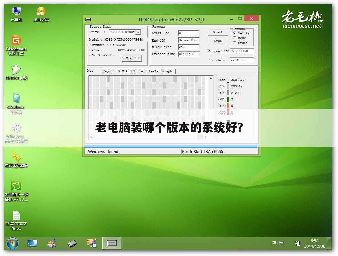Launch 虚拟光驱 from the desktop

coord(41,11)
